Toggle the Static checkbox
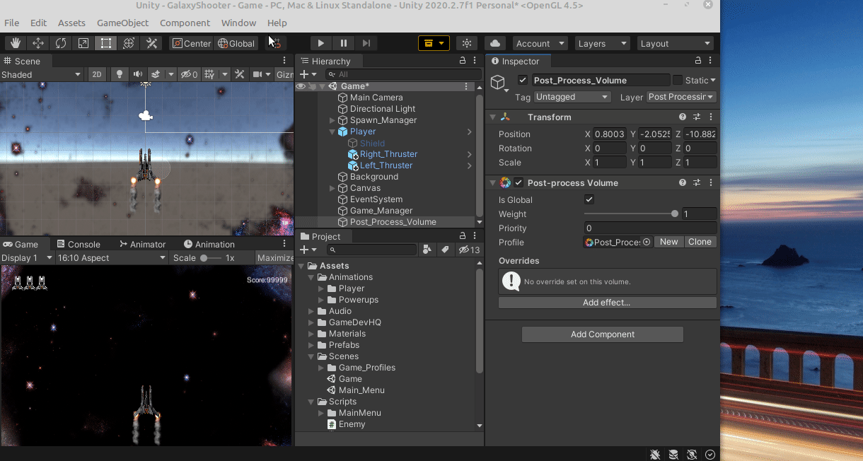The width and height of the screenshot is (863, 461). pyautogui.click(x=678, y=80)
